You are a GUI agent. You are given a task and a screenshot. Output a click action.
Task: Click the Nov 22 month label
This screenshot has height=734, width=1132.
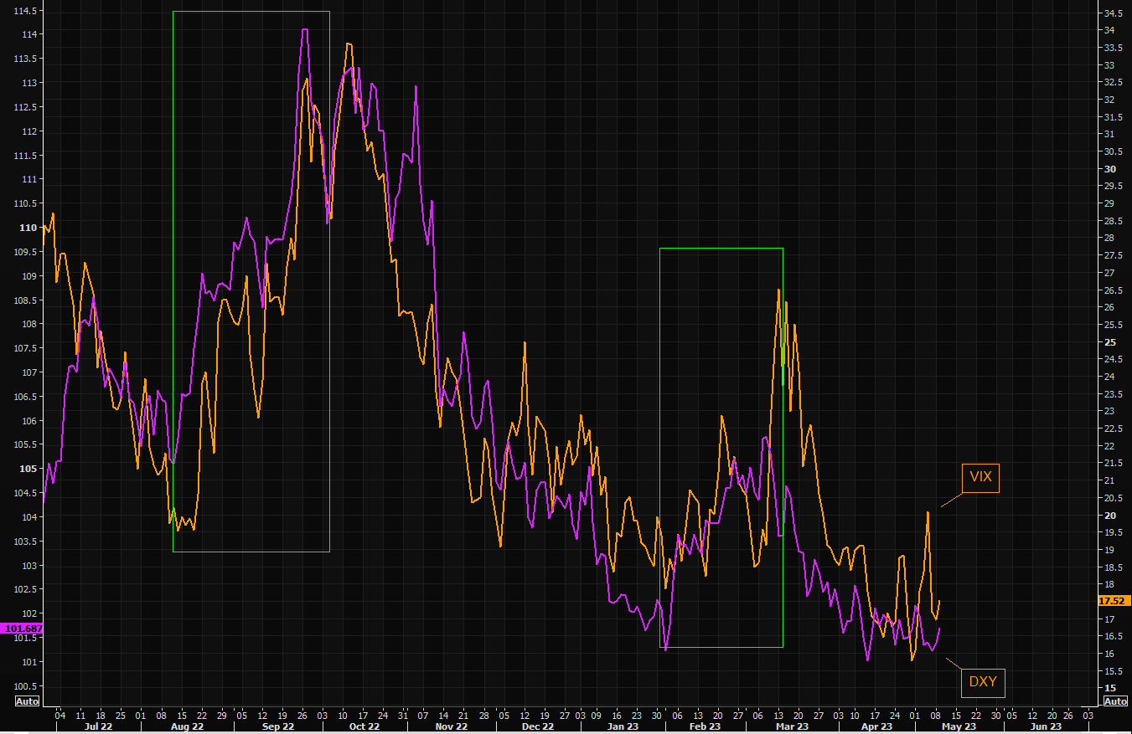point(451,726)
